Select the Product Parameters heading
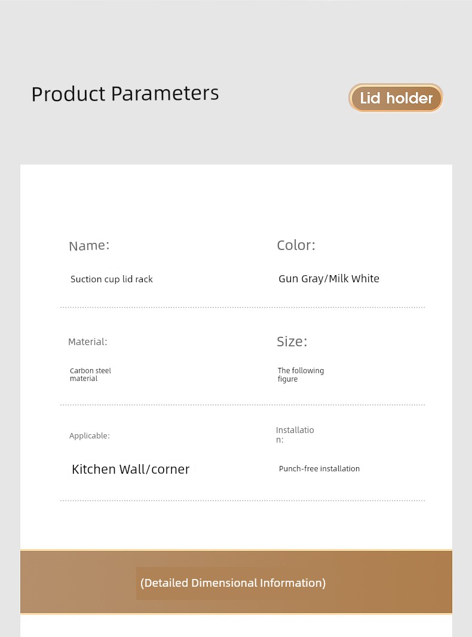The height and width of the screenshot is (637, 472). click(x=125, y=94)
